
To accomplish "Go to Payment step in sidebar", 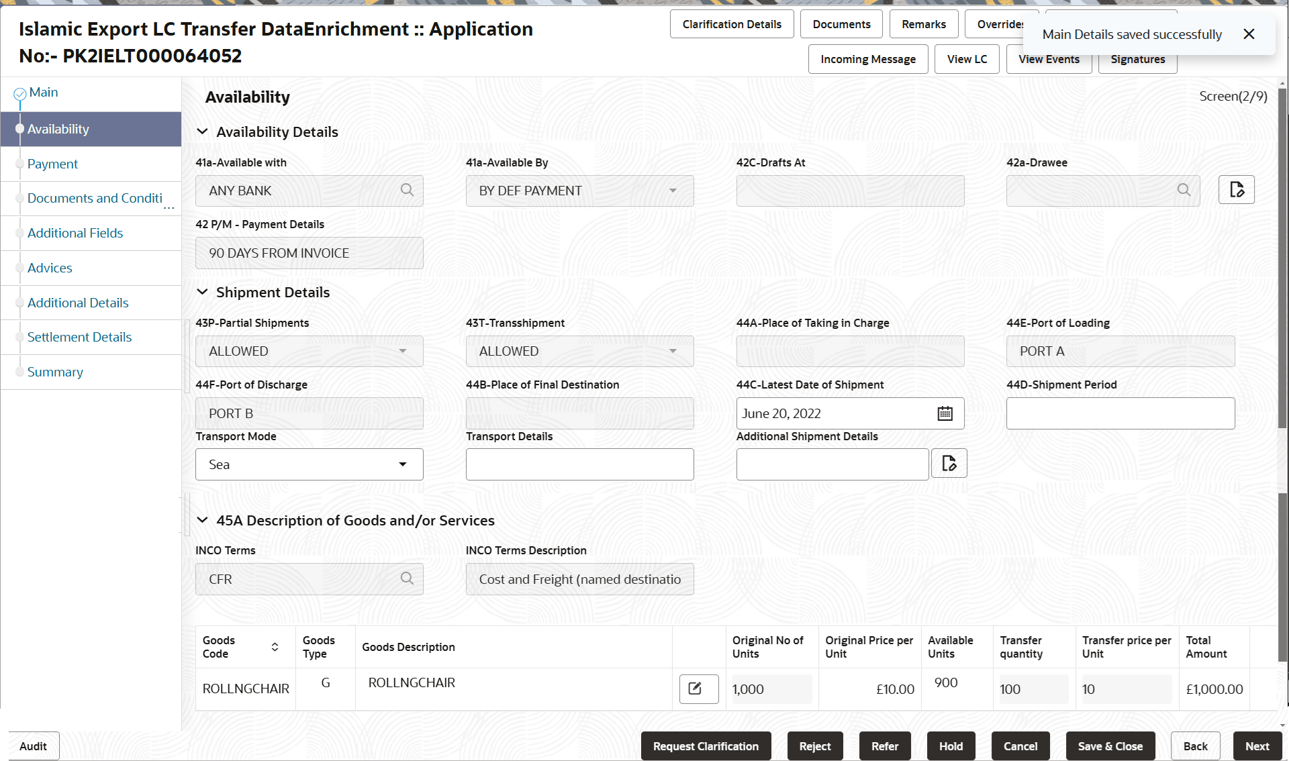I will pos(52,164).
